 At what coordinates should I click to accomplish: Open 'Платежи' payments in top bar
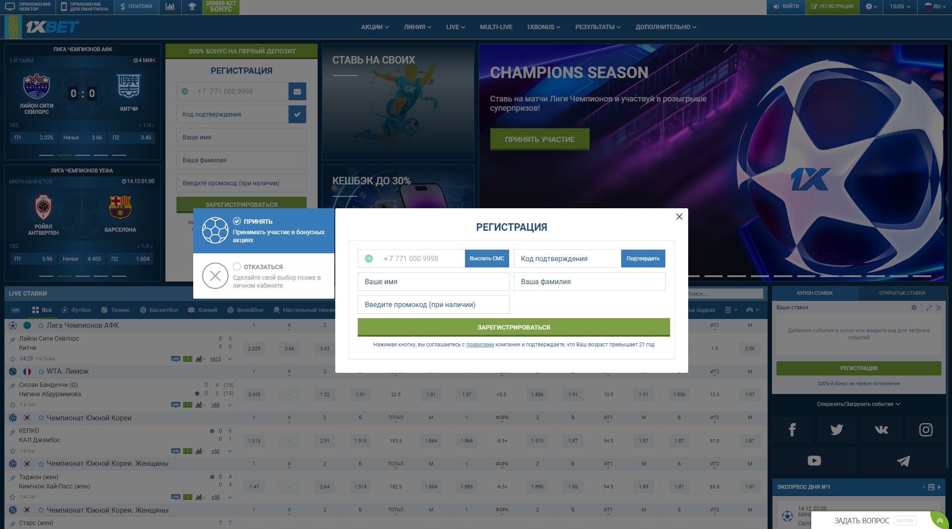pyautogui.click(x=136, y=7)
